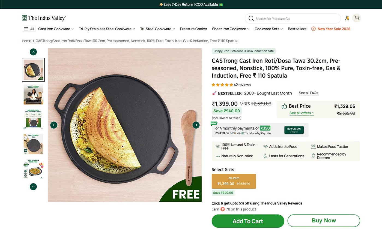Viewport: 382px width, 229px height.
Task: Open the shopping cart icon
Action: point(356,18)
